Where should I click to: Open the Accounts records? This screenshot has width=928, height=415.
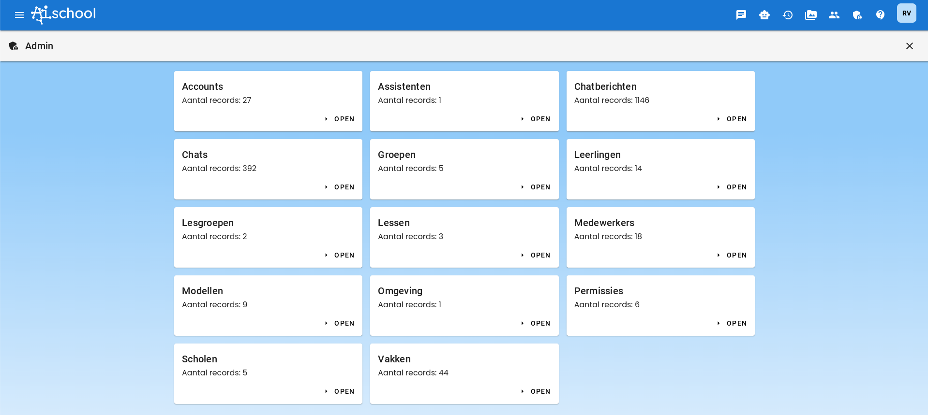pyautogui.click(x=340, y=119)
